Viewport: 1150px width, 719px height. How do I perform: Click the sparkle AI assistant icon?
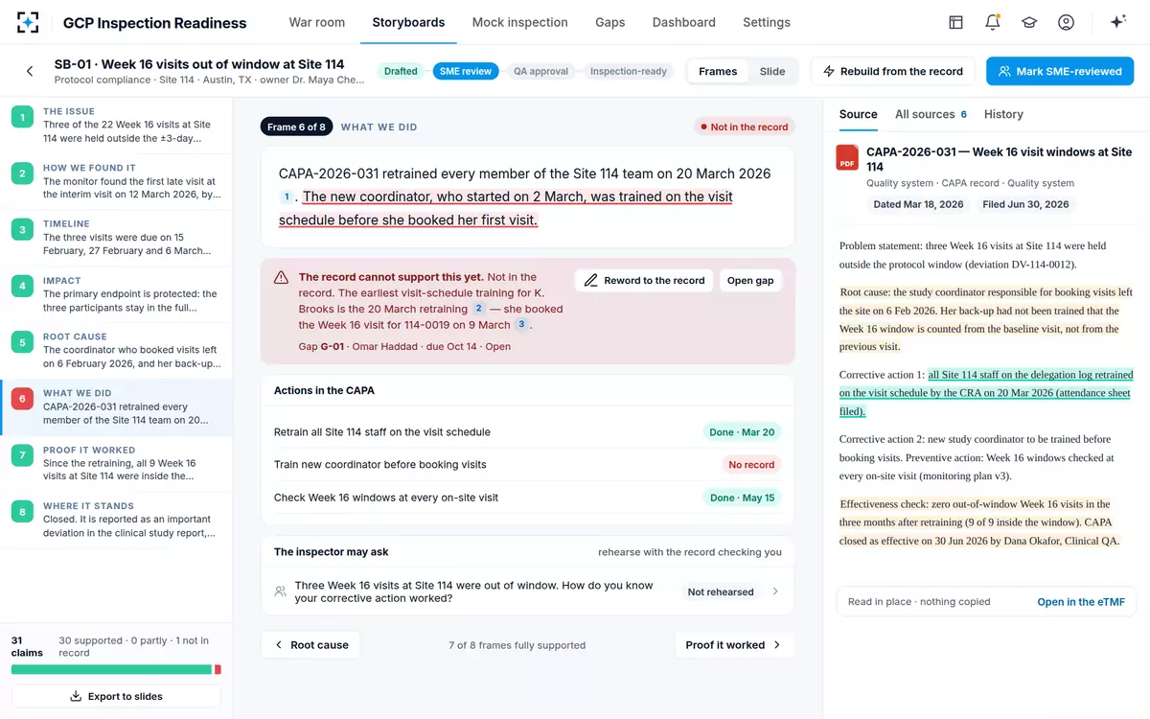point(1117,22)
